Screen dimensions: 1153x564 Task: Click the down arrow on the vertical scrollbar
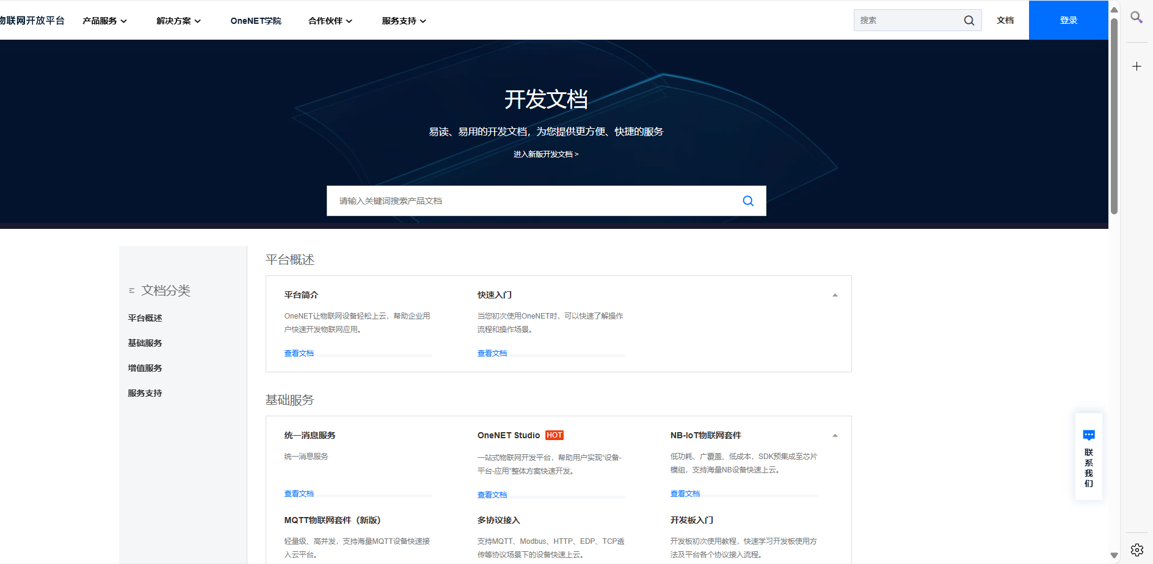(1113, 554)
